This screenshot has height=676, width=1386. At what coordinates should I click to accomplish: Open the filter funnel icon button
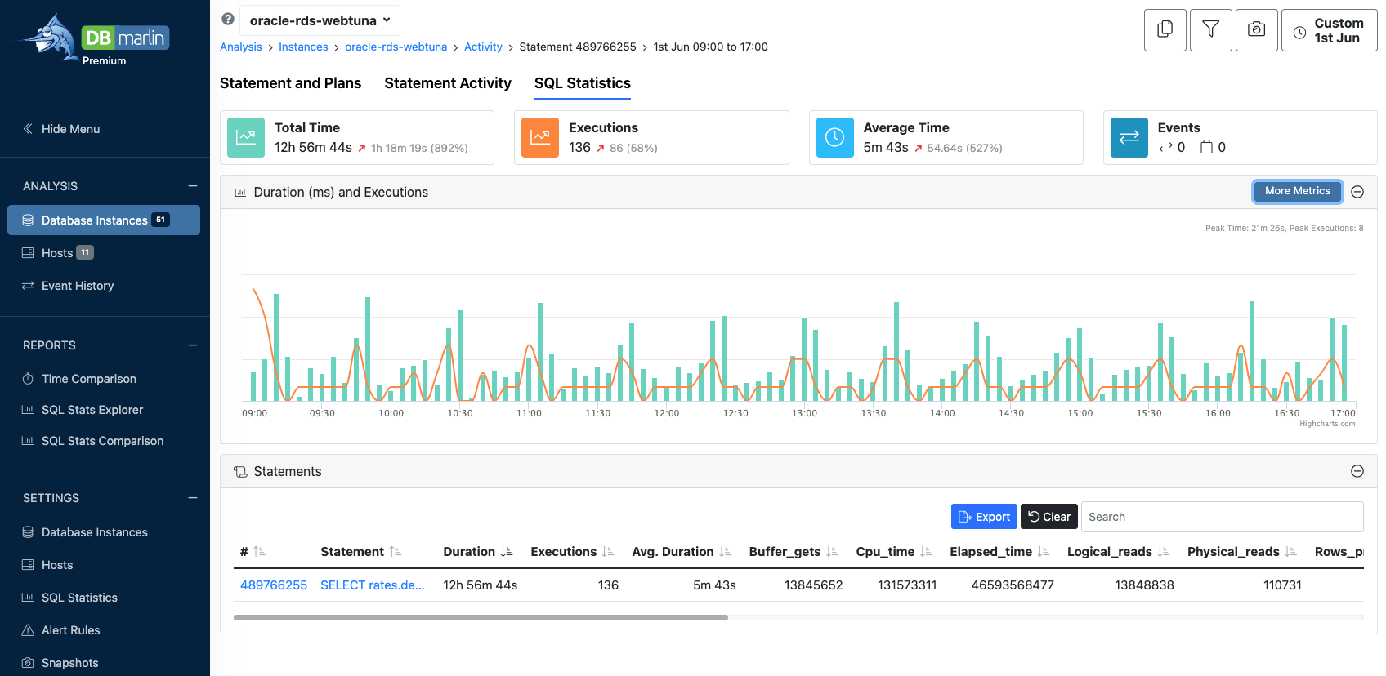point(1211,30)
